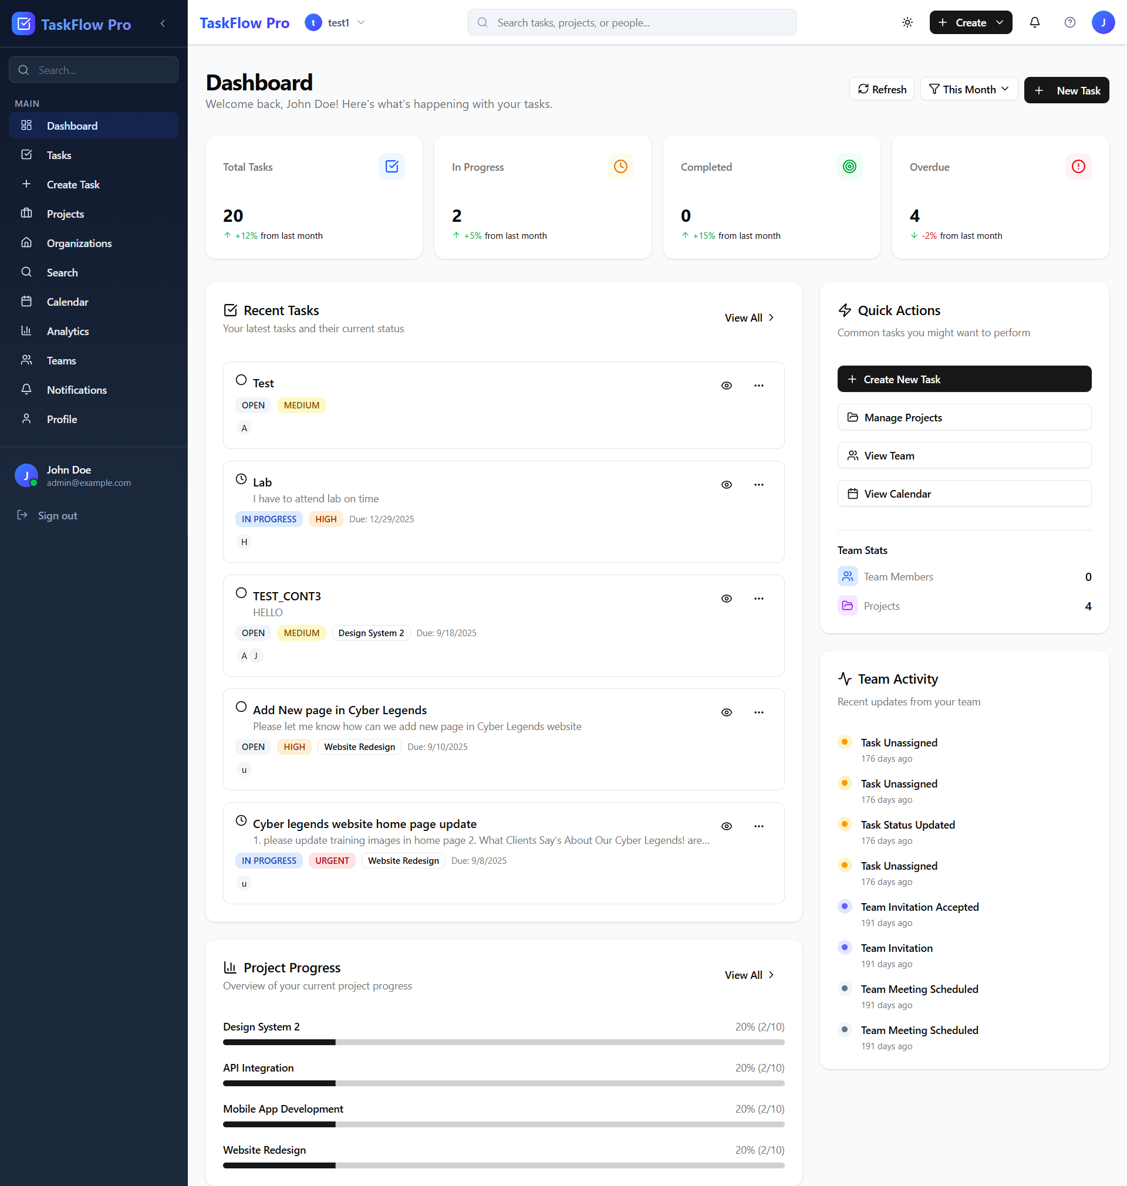
Task: Click the Completed target icon
Action: [849, 166]
